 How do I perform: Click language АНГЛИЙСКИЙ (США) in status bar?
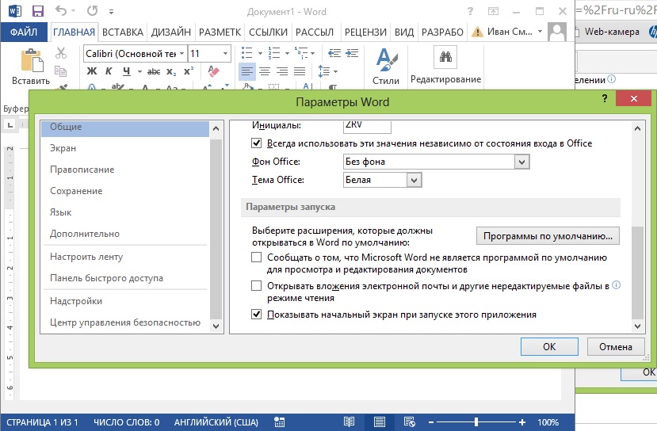[216, 422]
